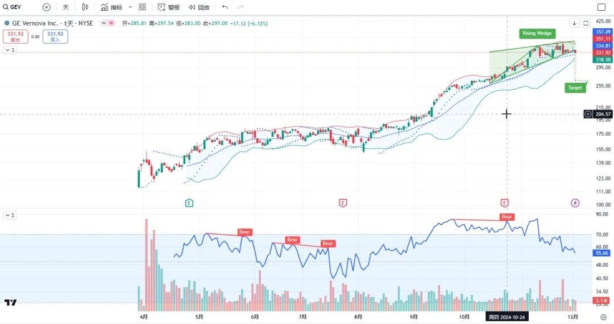Collapse the lower pane legend showing 2
Viewport: 614px width, 324px height.
click(x=10, y=216)
